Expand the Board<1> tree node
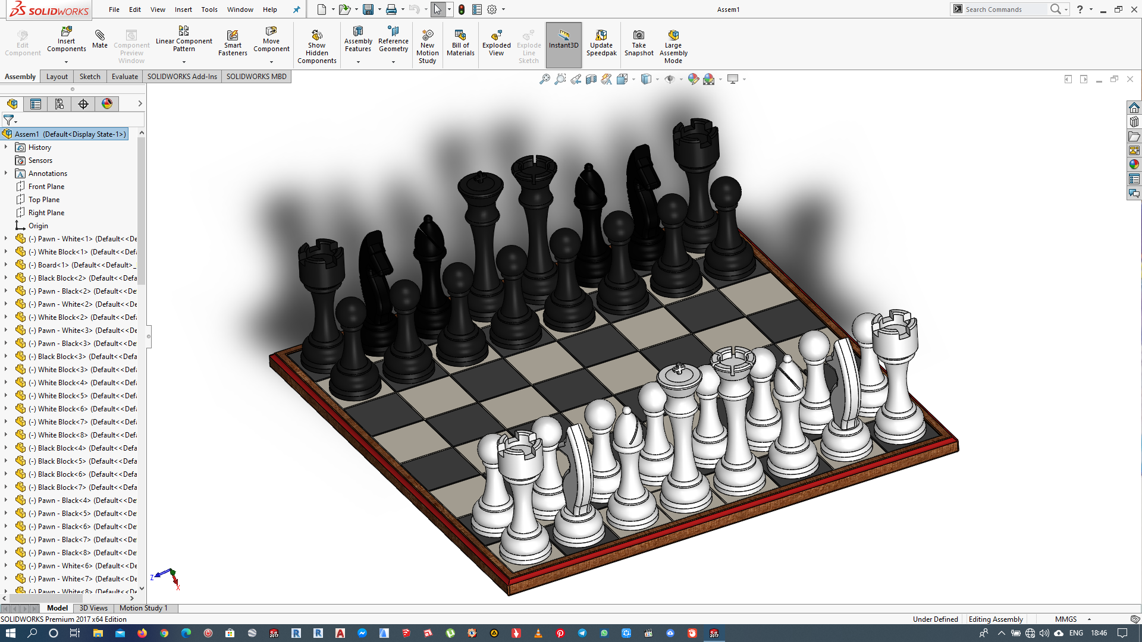Viewport: 1142px width, 642px height. point(6,265)
